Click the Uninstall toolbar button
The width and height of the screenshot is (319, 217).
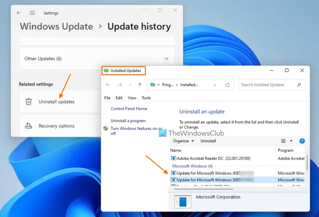208,141
